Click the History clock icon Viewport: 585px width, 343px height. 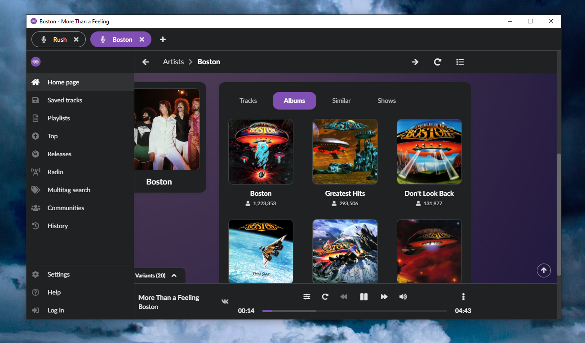pyautogui.click(x=35, y=226)
